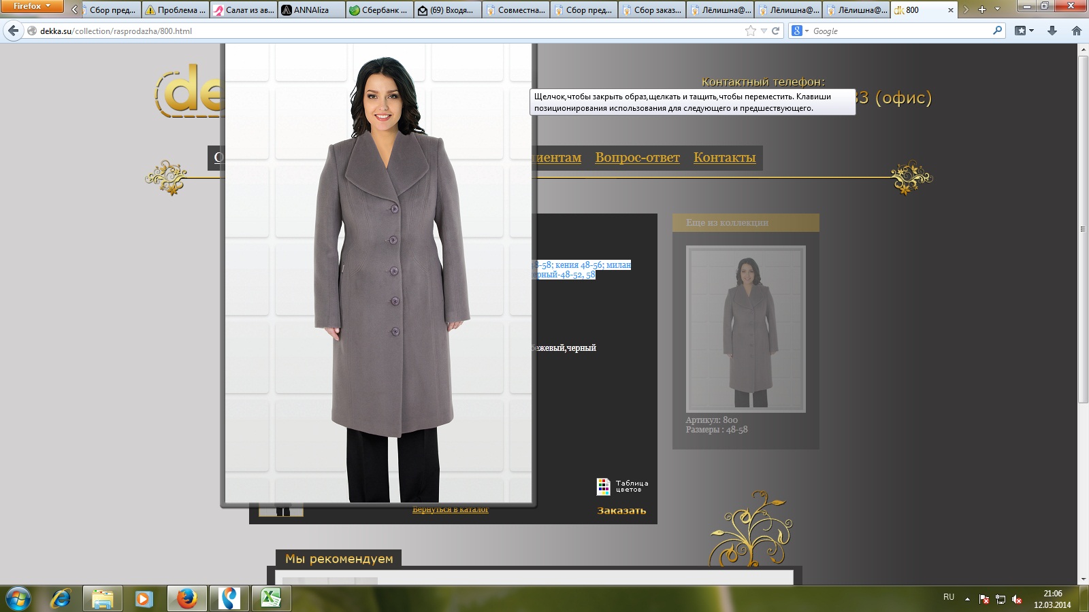Viewport: 1089px width, 612px height.
Task: Open the 'Вопрос-ответ' menu link
Action: click(637, 157)
